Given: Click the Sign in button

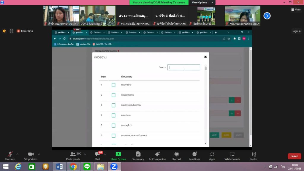Looking at the screenshot, I should click(x=296, y=31).
